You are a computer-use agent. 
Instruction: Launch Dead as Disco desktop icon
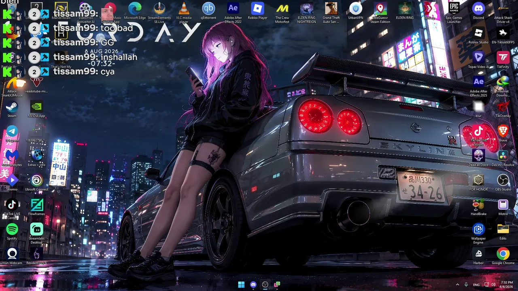click(x=478, y=158)
